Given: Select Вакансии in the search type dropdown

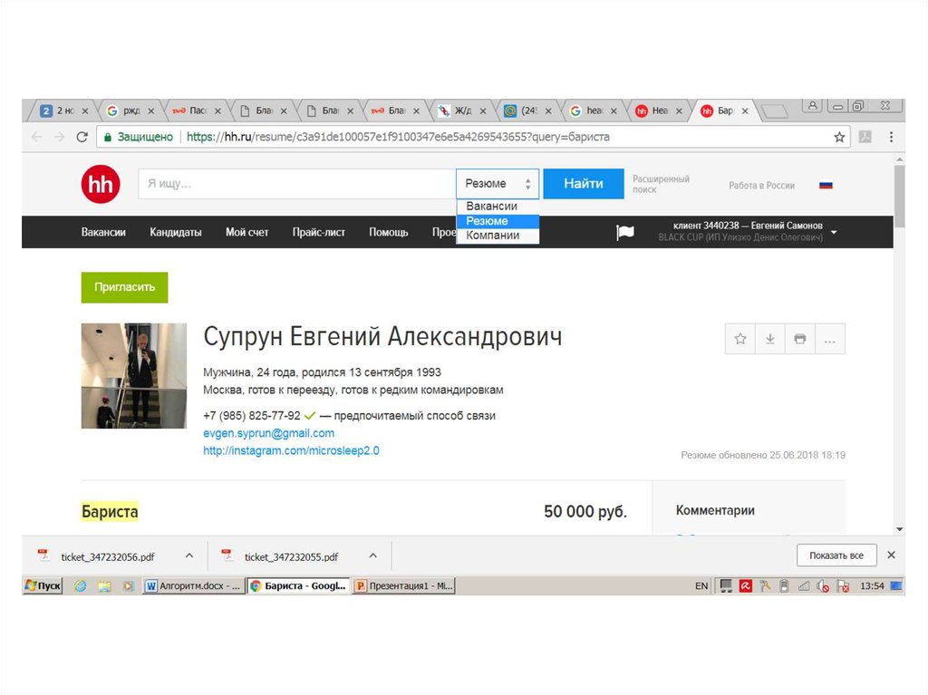Looking at the screenshot, I should [x=492, y=207].
